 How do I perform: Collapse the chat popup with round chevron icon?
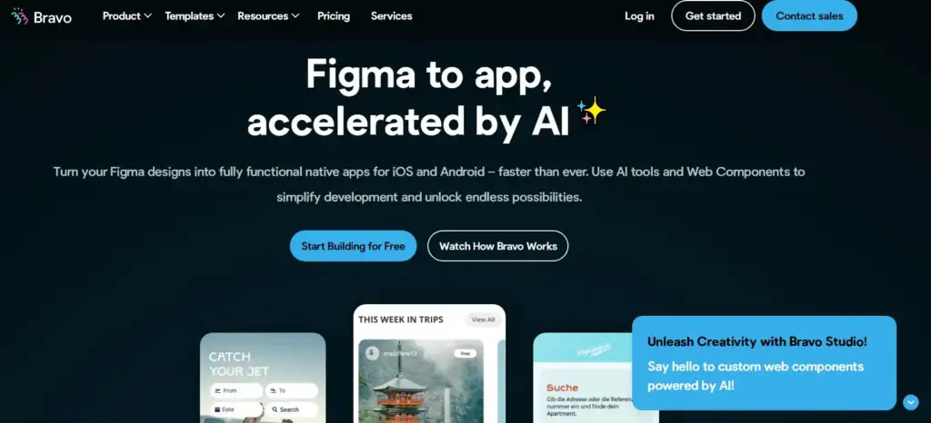(x=910, y=402)
